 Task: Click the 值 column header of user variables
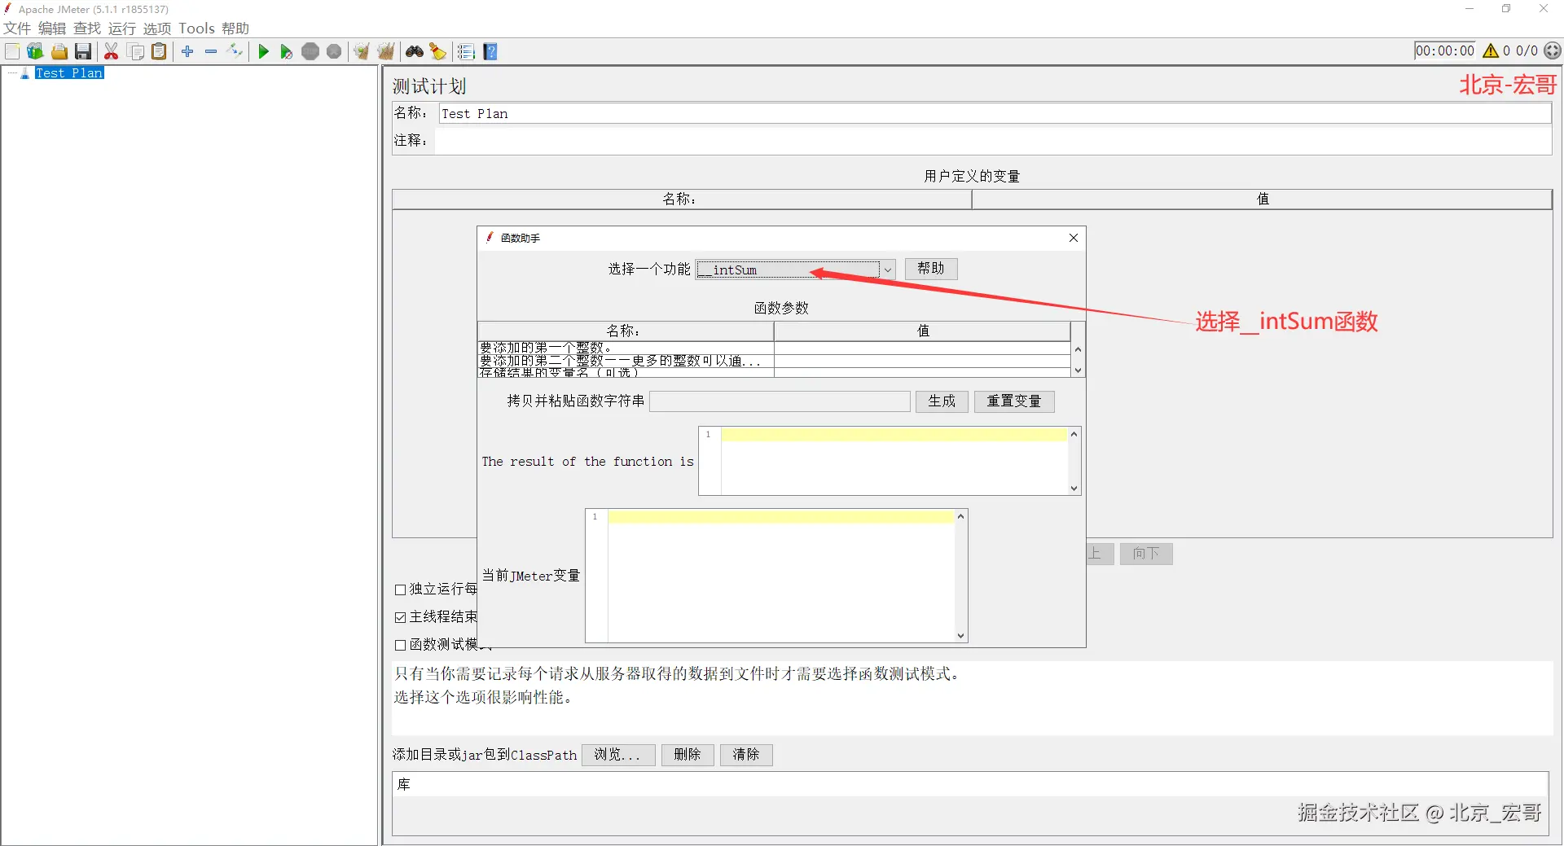pyautogui.click(x=1262, y=199)
